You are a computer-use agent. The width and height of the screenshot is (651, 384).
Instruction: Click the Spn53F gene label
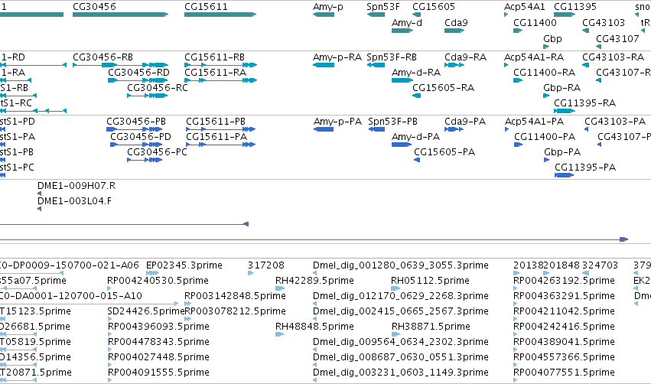[x=383, y=7]
